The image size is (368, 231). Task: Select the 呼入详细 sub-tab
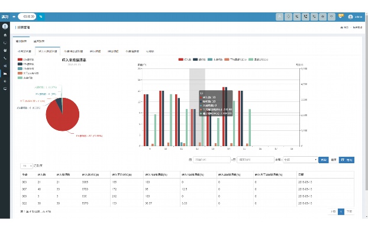point(95,51)
